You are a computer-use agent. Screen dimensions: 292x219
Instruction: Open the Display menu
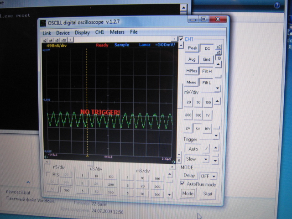tap(82, 32)
